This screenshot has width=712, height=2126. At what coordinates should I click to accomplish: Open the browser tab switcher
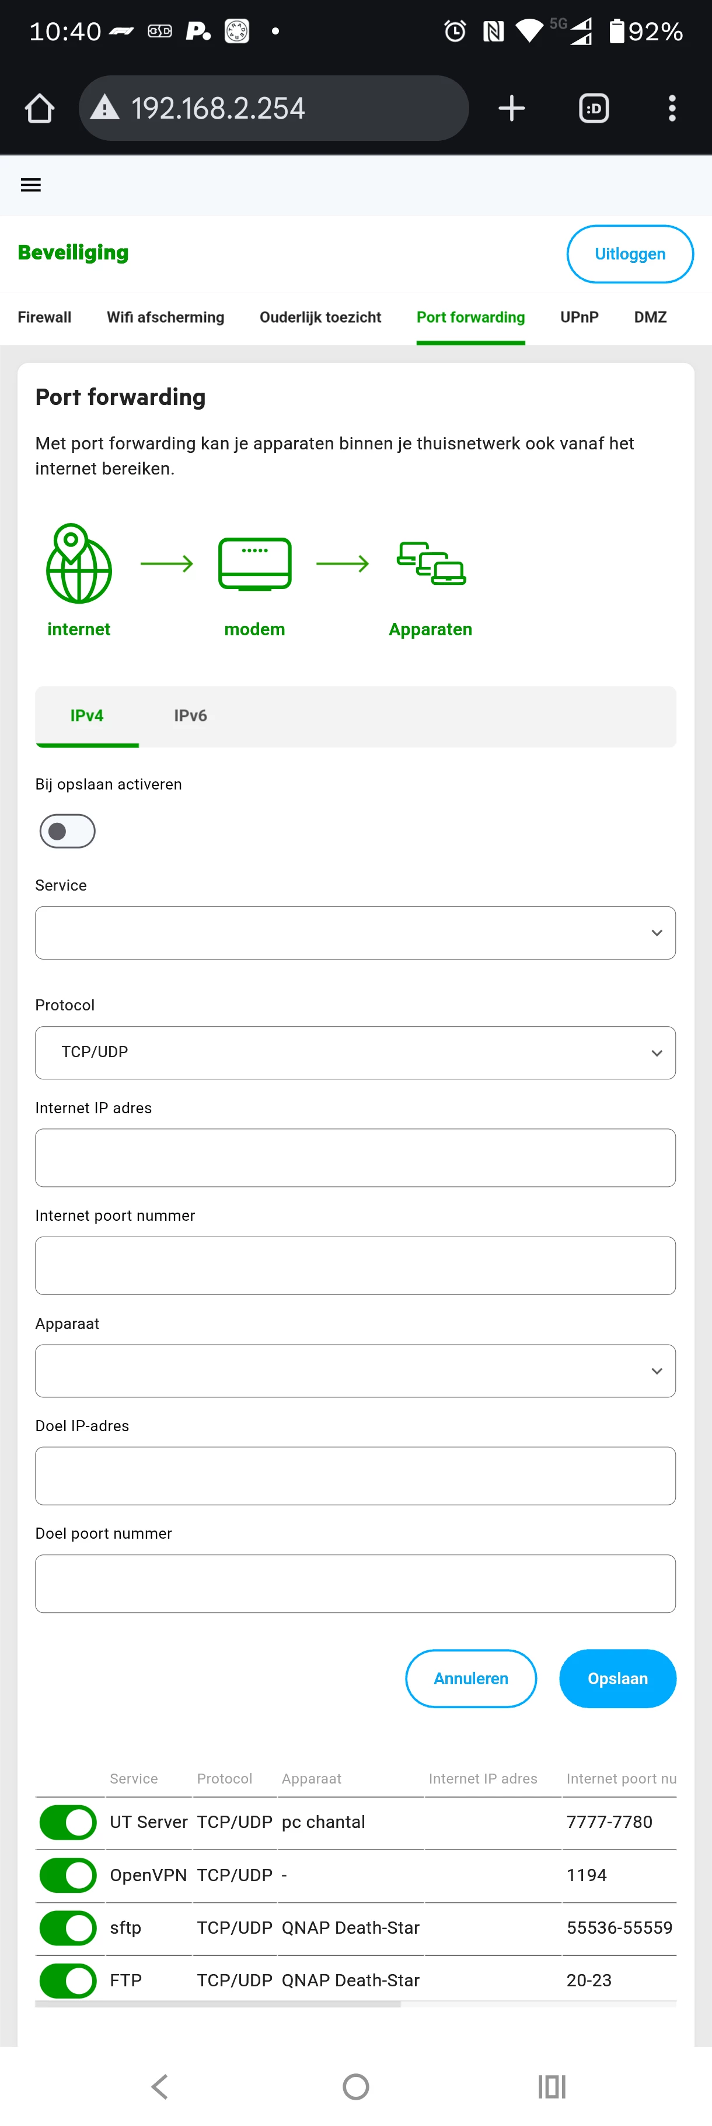594,108
